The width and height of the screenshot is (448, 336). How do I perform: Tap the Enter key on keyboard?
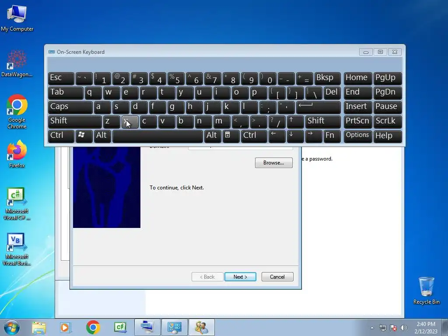pyautogui.click(x=318, y=108)
